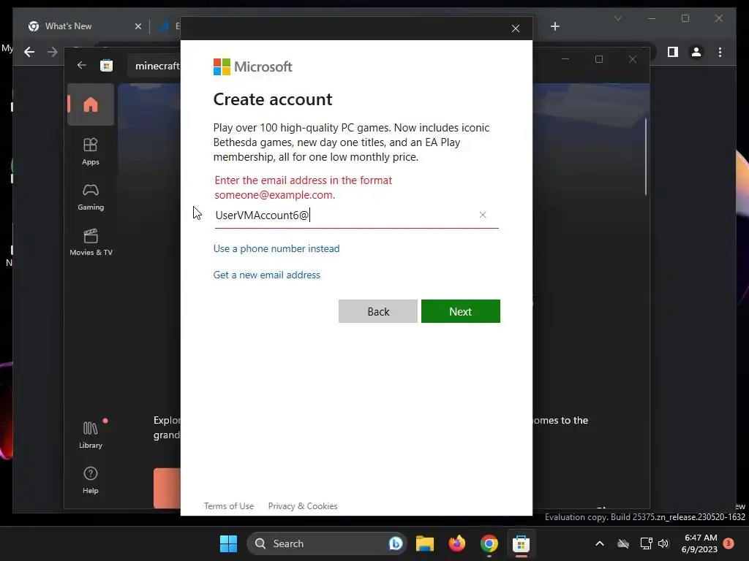The width and height of the screenshot is (749, 561).
Task: Open Firefox from taskbar
Action: coord(456,543)
